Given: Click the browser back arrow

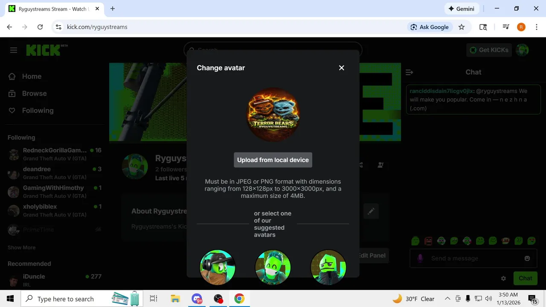Looking at the screenshot, I should 9,27.
